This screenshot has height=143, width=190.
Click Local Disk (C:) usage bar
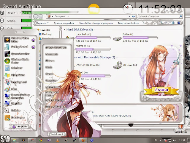[x=93, y=38]
